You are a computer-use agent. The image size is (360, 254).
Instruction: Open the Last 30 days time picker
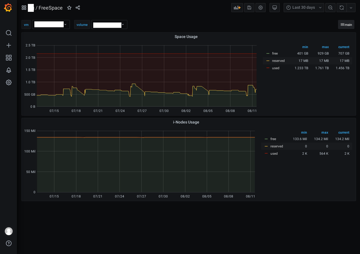[304, 8]
